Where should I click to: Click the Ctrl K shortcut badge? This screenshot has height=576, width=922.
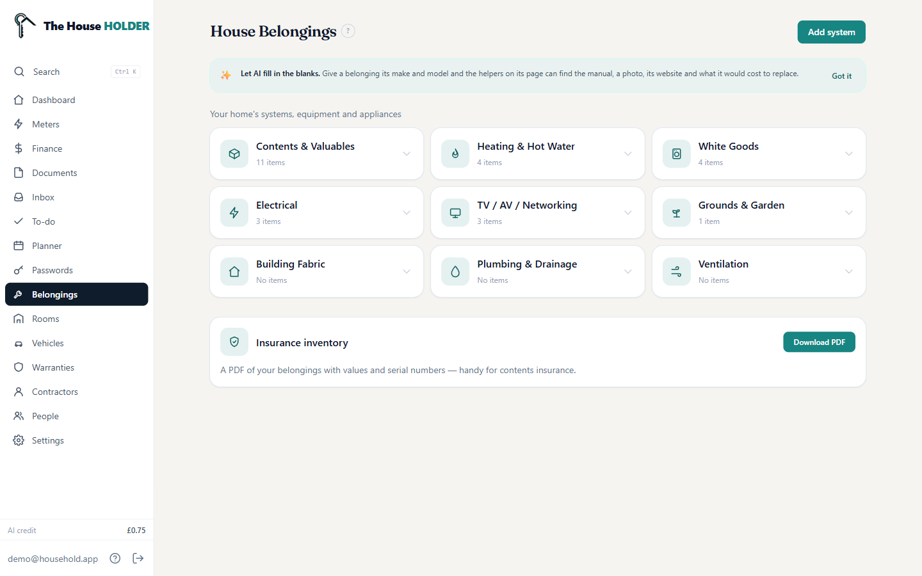(125, 72)
